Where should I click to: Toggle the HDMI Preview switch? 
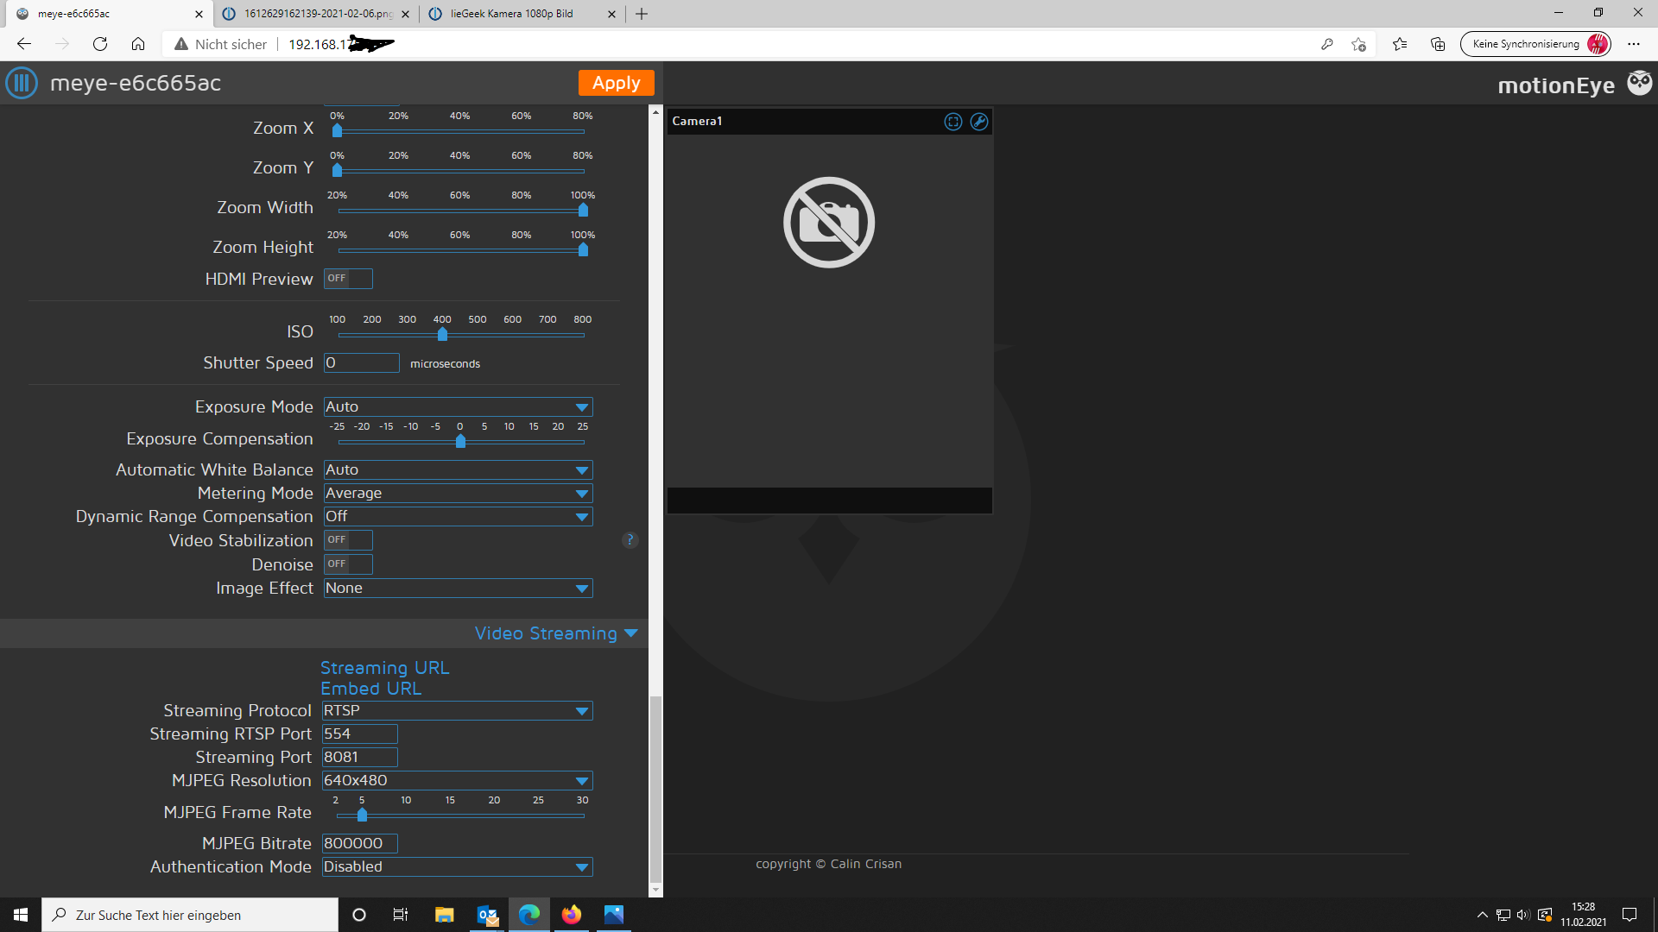point(348,278)
